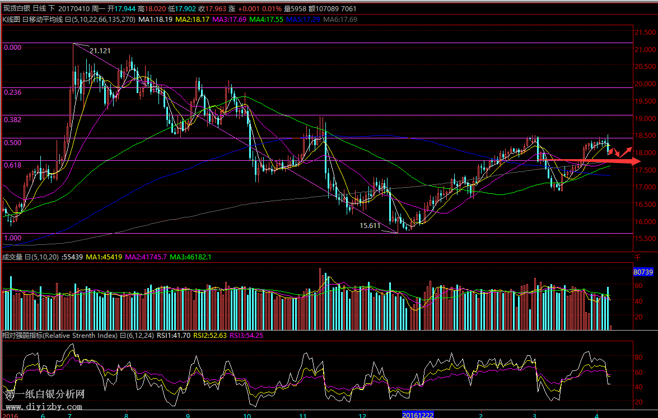Click the 21.121 high price marker
The image size is (658, 418).
pyautogui.click(x=100, y=50)
